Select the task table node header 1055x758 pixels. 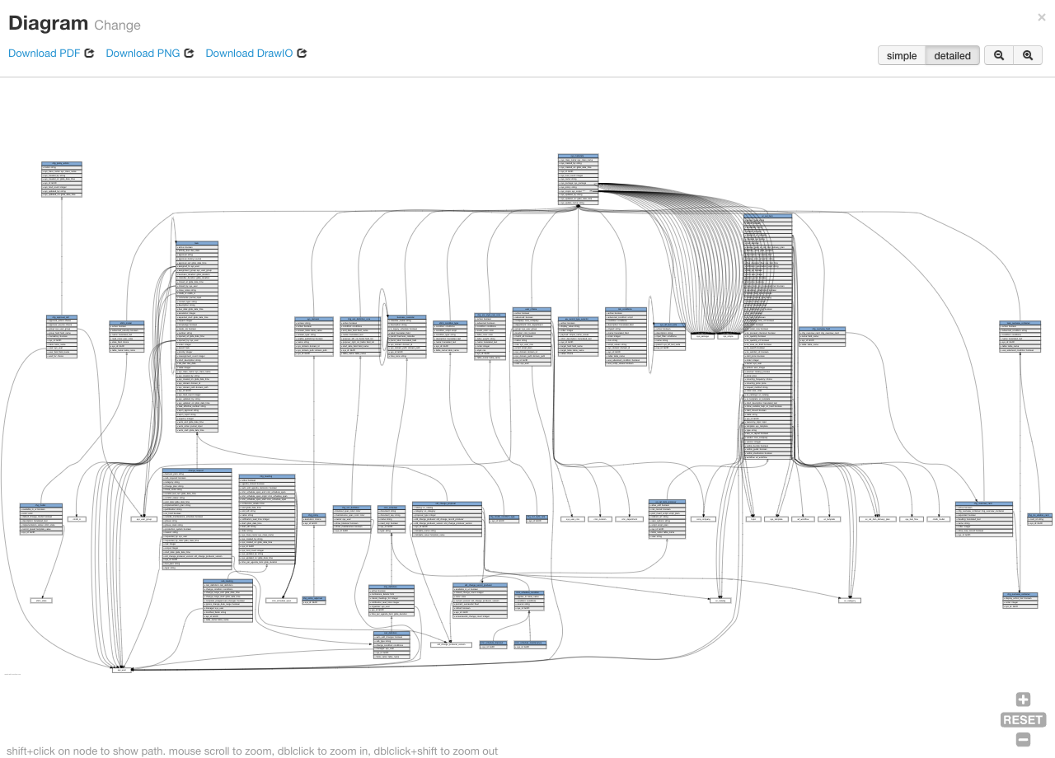(197, 243)
